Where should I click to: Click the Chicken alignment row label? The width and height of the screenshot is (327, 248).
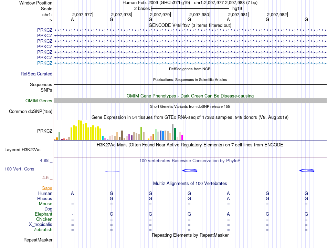click(x=44, y=219)
